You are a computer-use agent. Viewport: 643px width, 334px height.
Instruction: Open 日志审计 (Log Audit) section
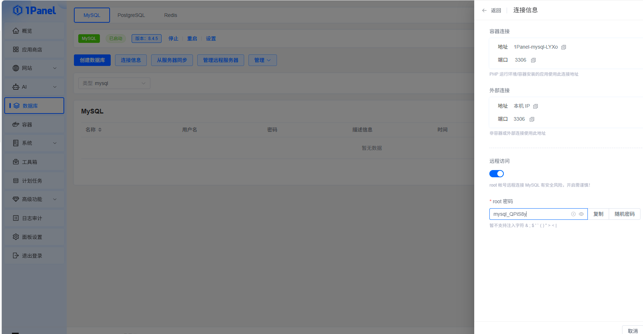tap(33, 218)
